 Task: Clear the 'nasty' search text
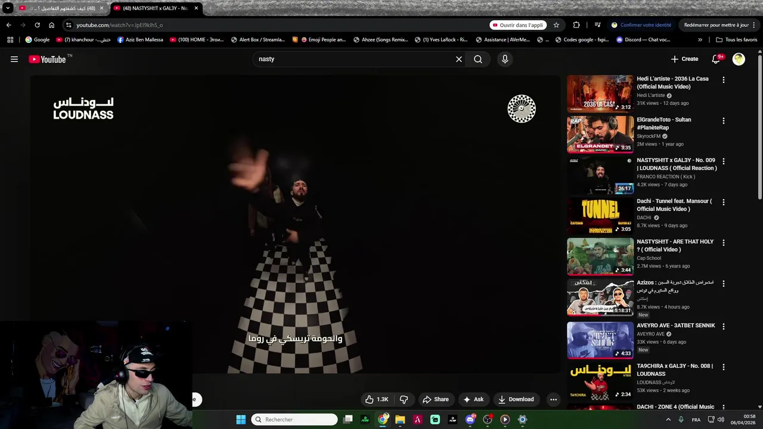pos(459,59)
